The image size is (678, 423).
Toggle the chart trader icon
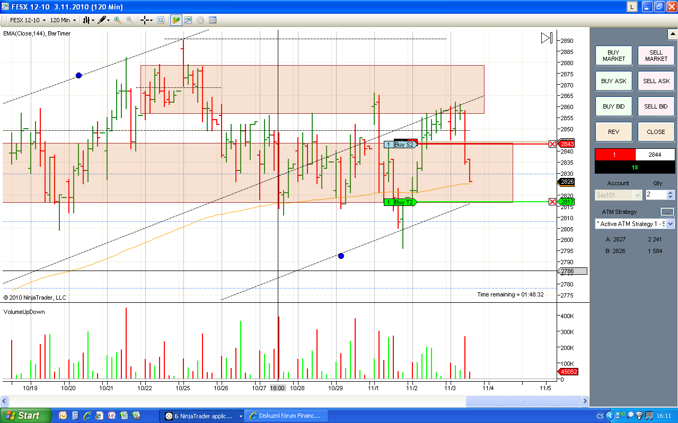(x=175, y=20)
